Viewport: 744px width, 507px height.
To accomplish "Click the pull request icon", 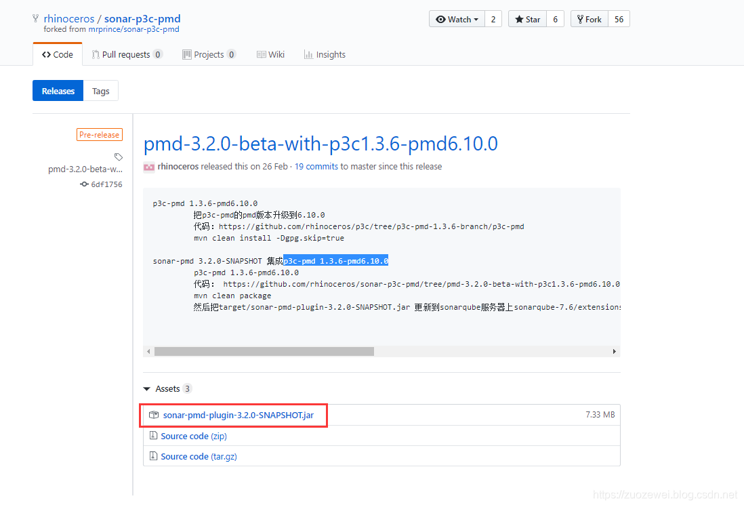I will [x=96, y=55].
